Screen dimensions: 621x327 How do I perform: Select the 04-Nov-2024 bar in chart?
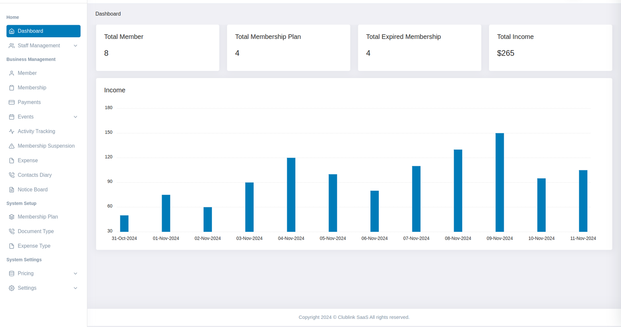click(291, 195)
